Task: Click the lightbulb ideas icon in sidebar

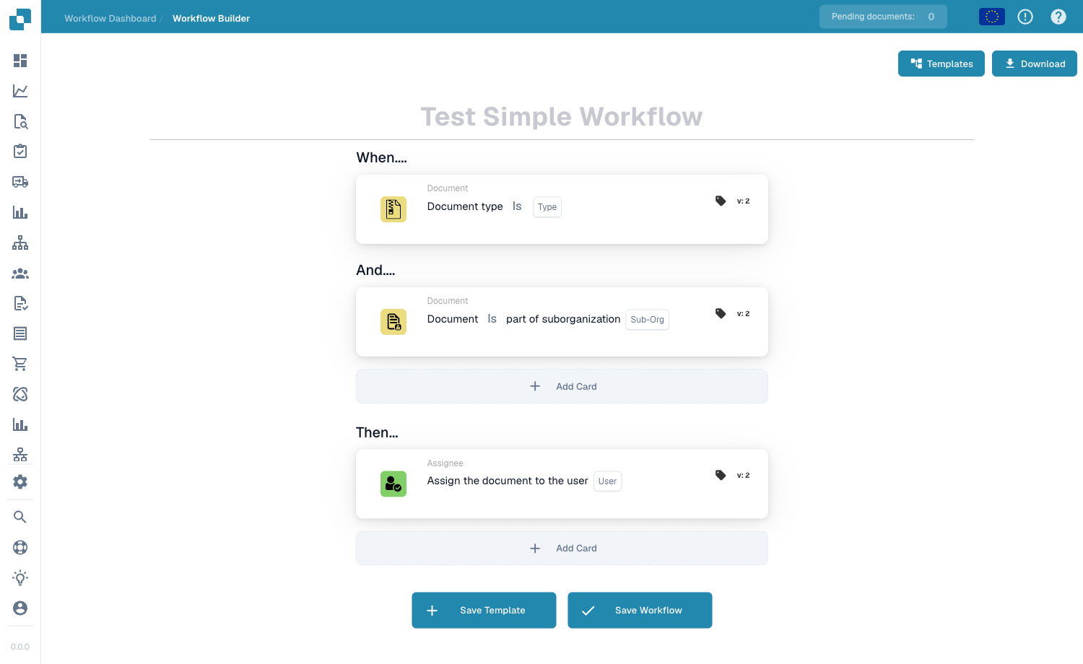Action: (x=20, y=577)
